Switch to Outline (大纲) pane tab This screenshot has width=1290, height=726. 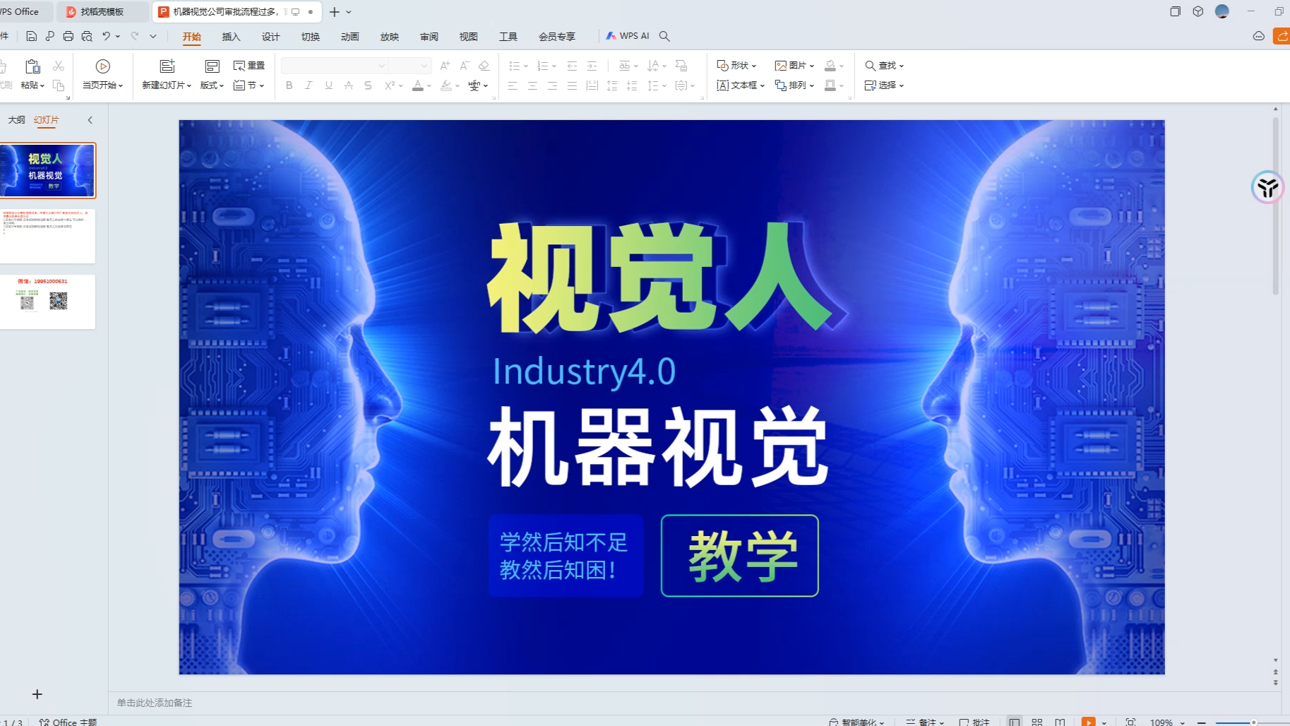pyautogui.click(x=16, y=120)
